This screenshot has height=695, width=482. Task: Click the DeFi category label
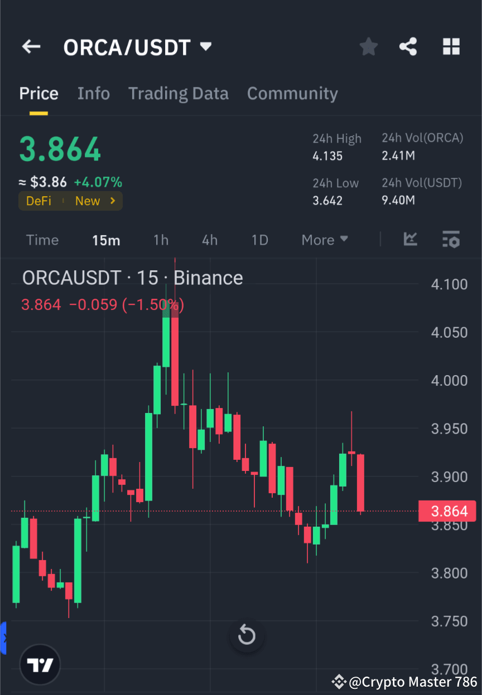(x=38, y=201)
